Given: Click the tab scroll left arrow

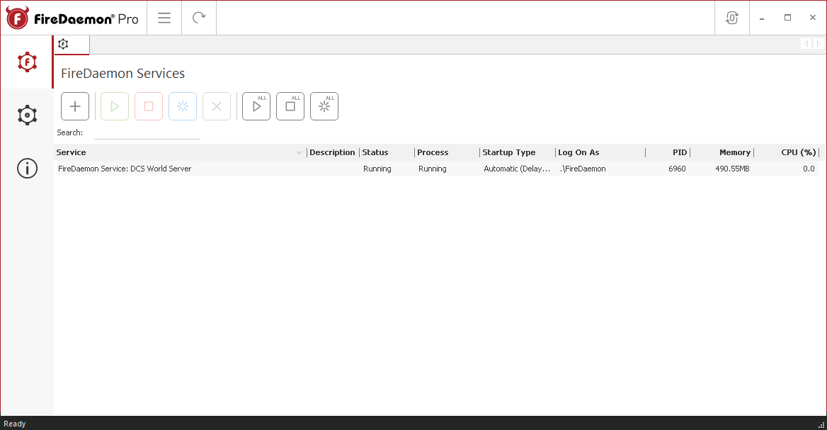Looking at the screenshot, I should (806, 44).
